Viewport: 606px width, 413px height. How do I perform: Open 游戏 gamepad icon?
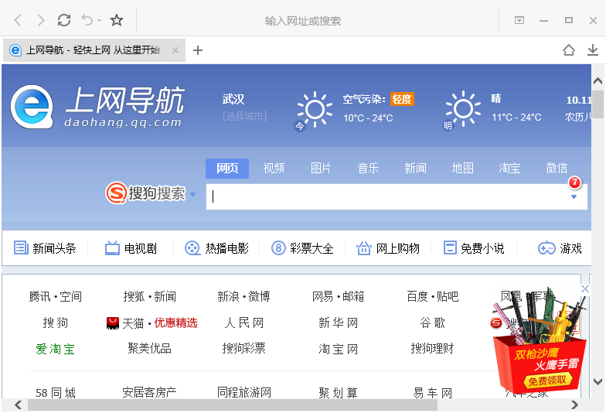546,248
